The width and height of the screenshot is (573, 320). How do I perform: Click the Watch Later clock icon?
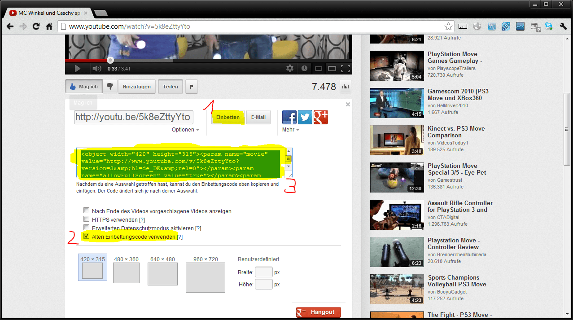point(304,69)
